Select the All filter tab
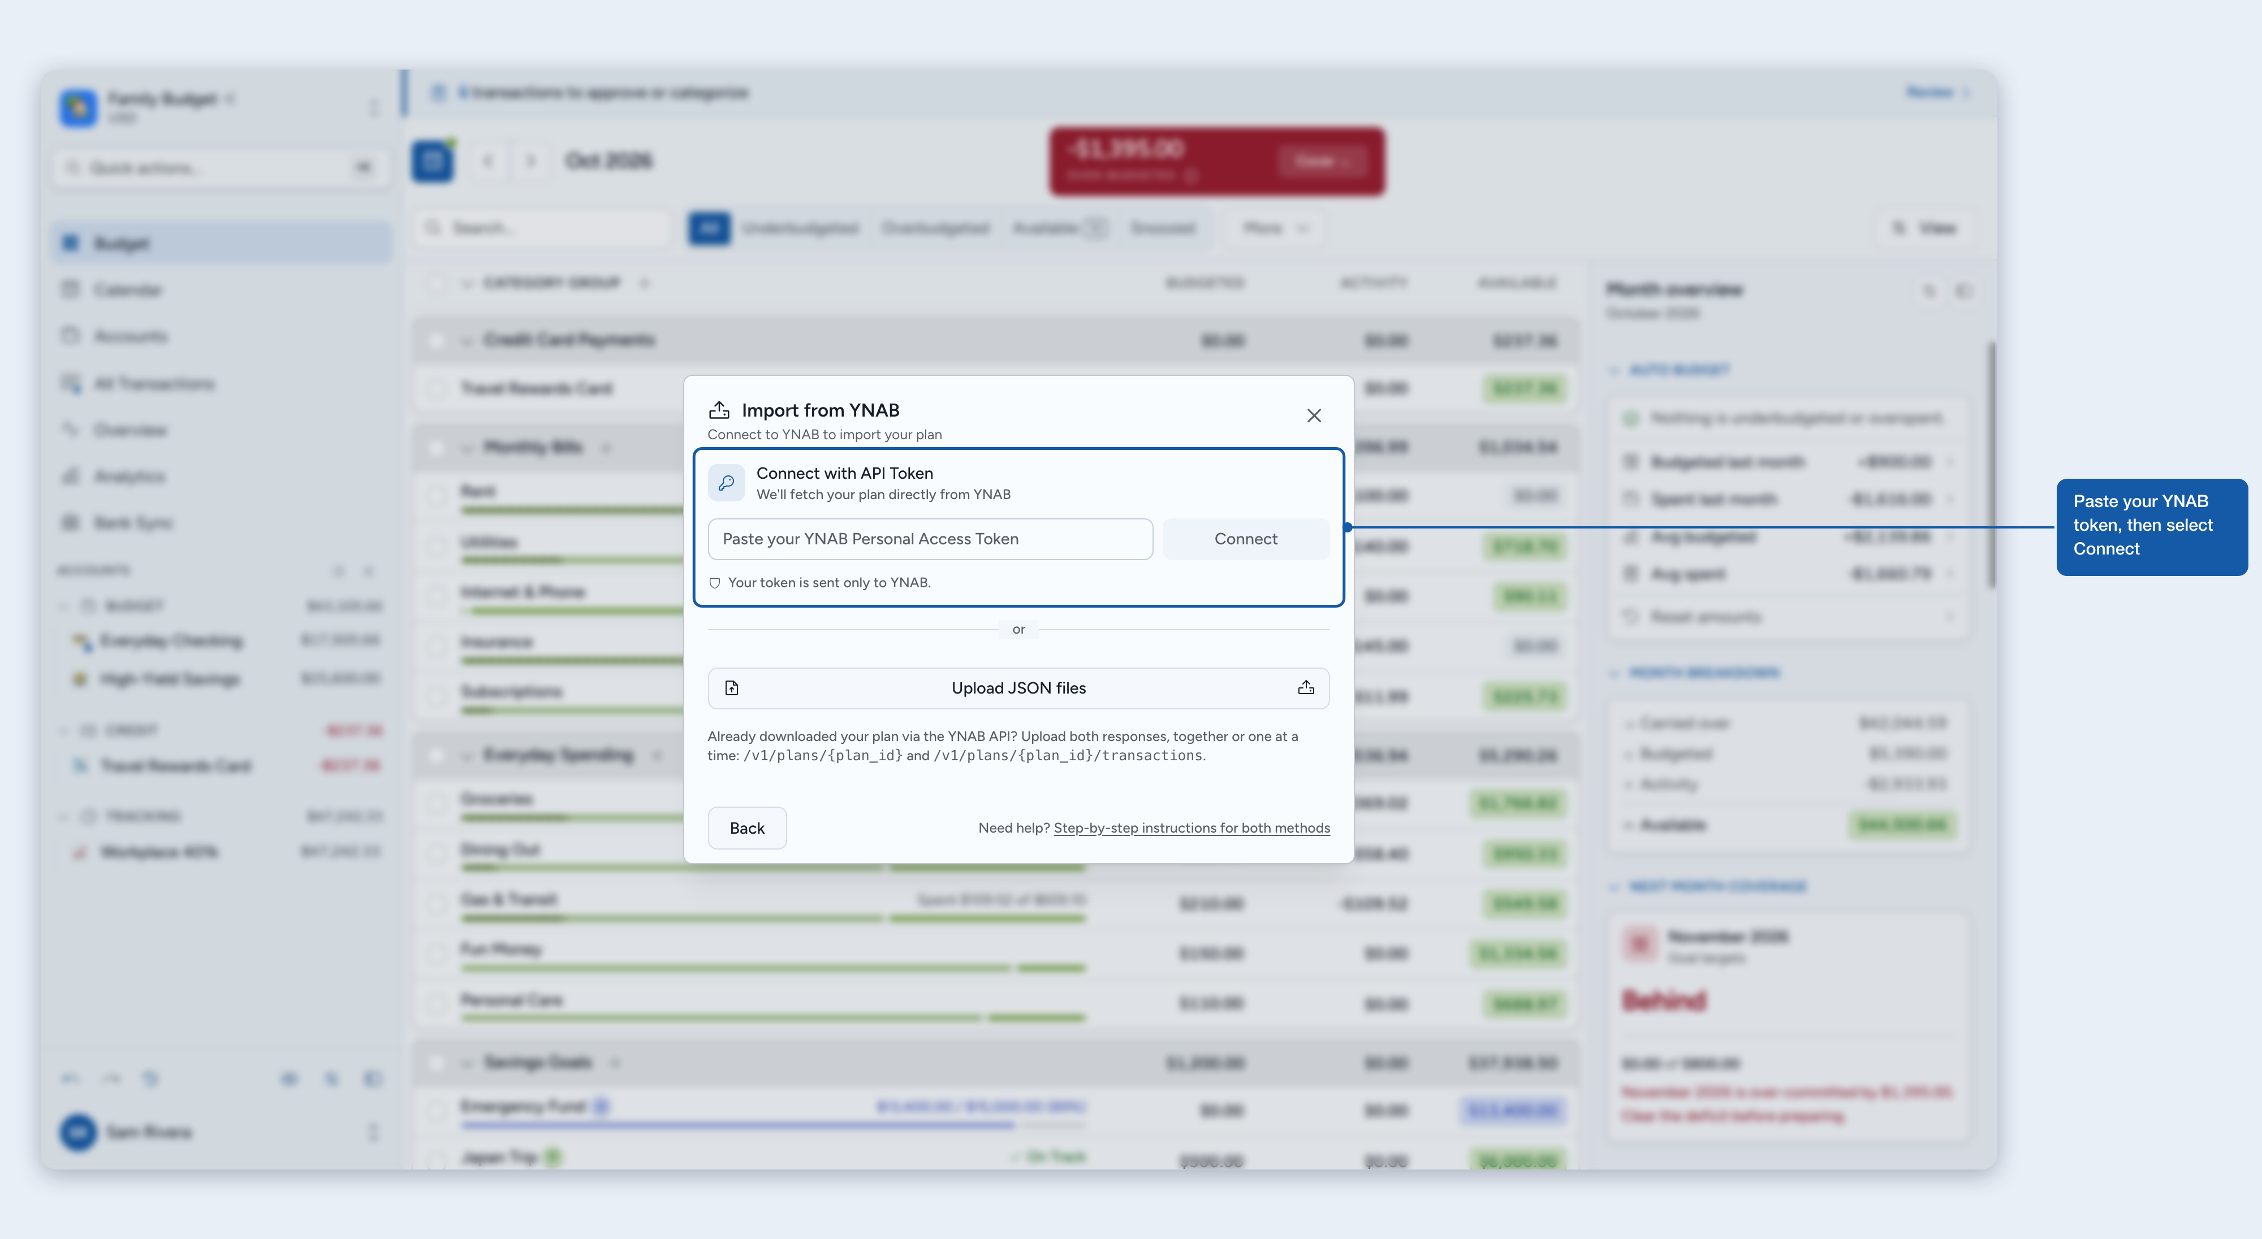This screenshot has height=1239, width=2262. 710,228
